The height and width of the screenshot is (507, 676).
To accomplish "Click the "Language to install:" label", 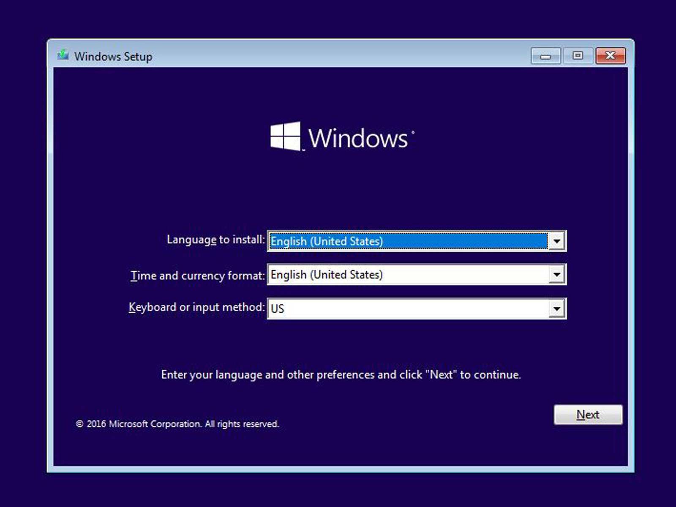I will (215, 240).
